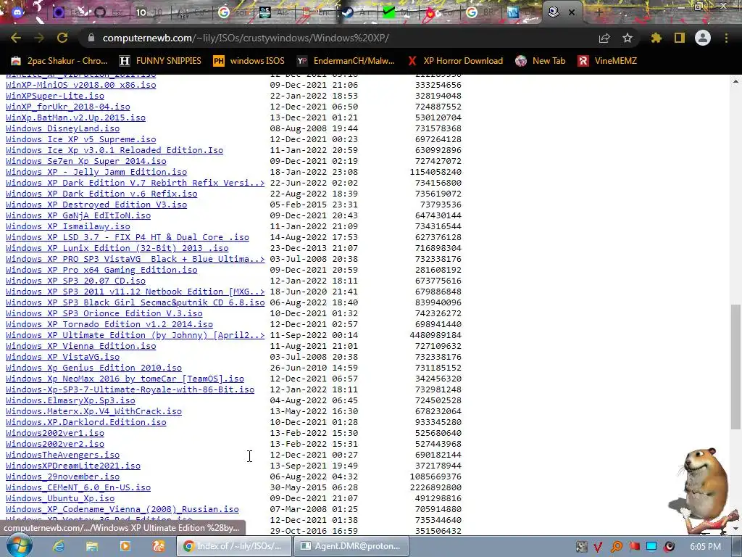Open Windows XP Jelly Jamm Edition.iso
Screen dimensions: 742x557
pyautogui.click(x=96, y=172)
